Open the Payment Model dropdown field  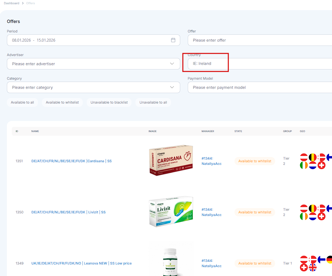[x=260, y=88]
